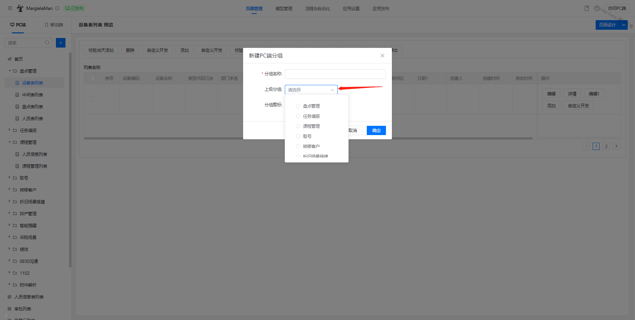Image resolution: width=635 pixels, height=320 pixels.
Task: Click the 编辑1 row action button
Action: tap(594, 94)
